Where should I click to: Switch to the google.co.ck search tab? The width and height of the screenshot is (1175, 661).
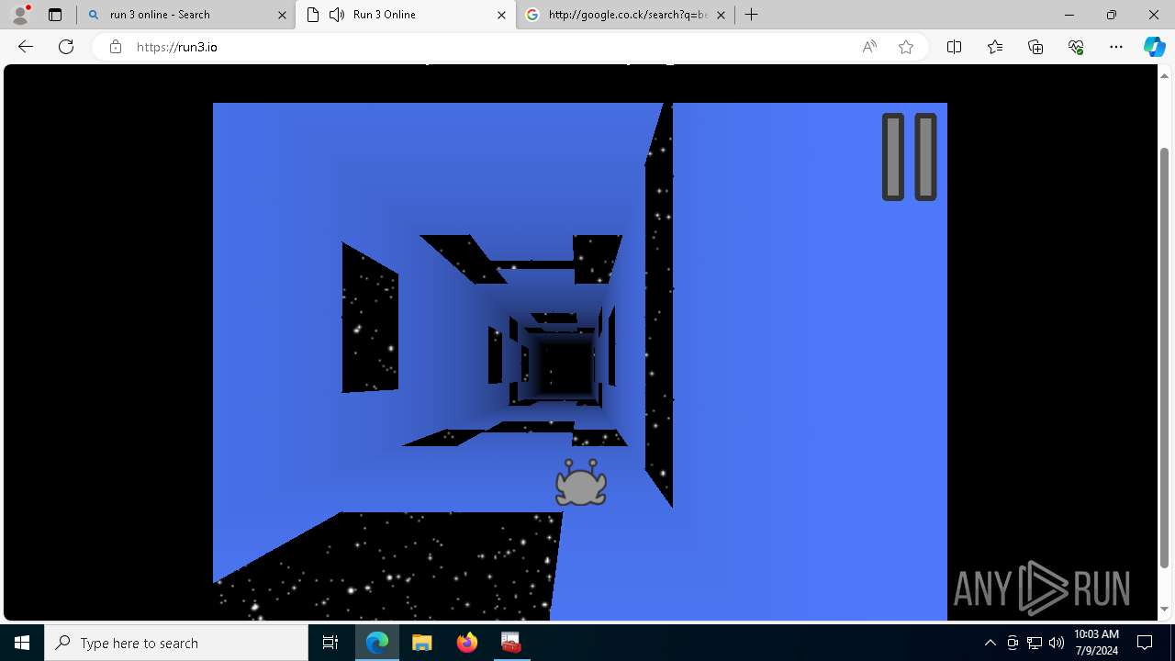tap(627, 15)
